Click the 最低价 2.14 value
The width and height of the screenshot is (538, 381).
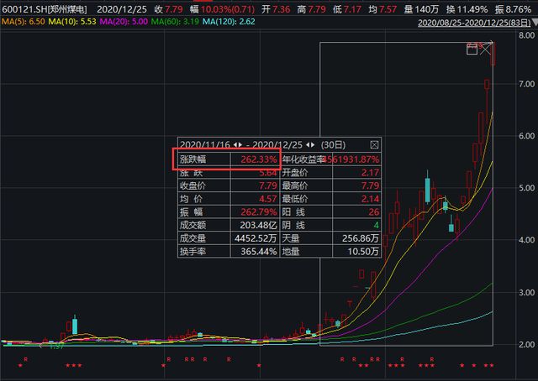pyautogui.click(x=370, y=199)
